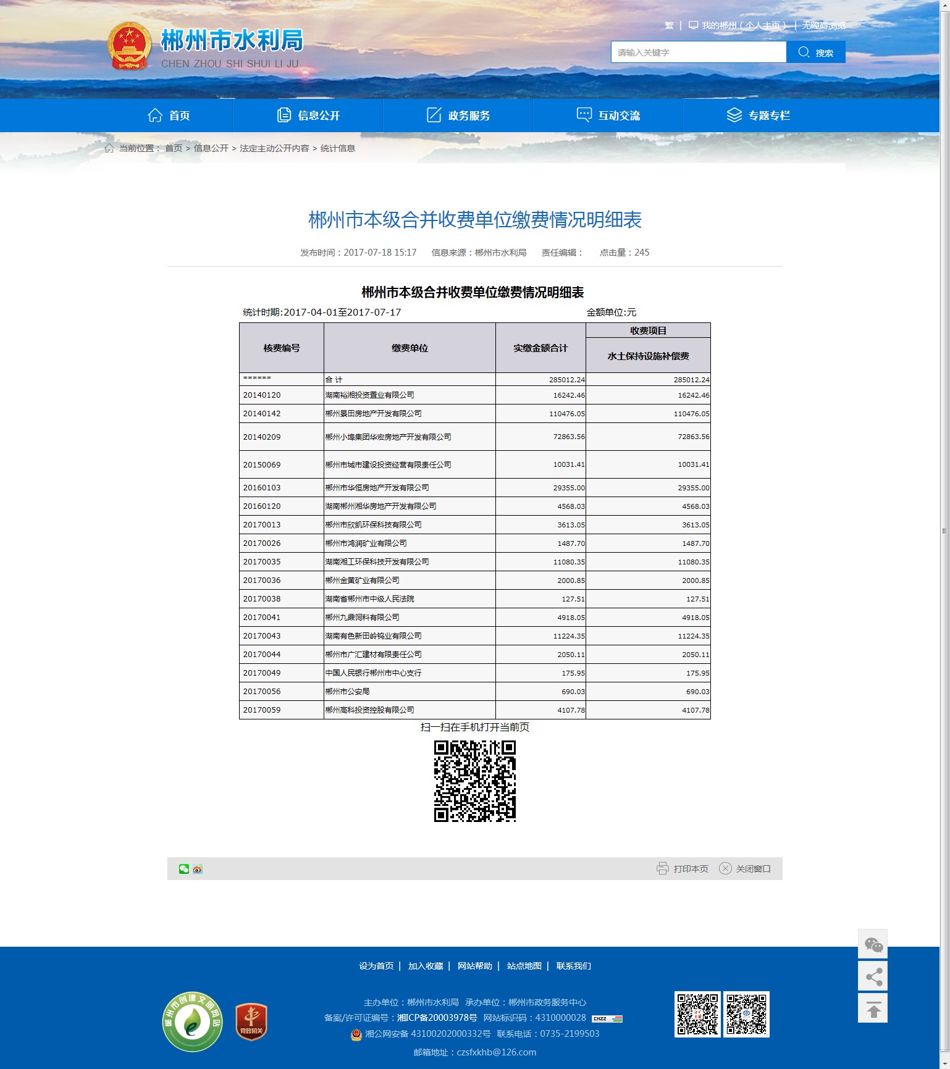The width and height of the screenshot is (950, 1069).
Task: Click the national emblem logo in header
Action: point(129,46)
